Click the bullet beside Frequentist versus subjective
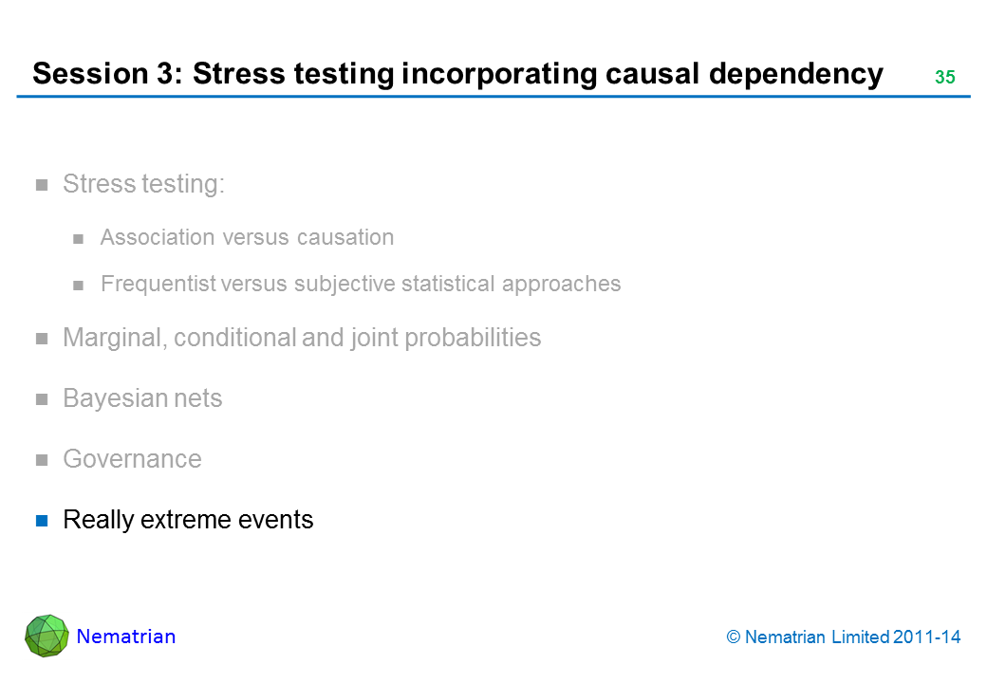 [80, 285]
